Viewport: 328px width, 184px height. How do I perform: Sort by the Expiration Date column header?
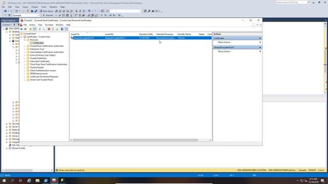[146, 34]
